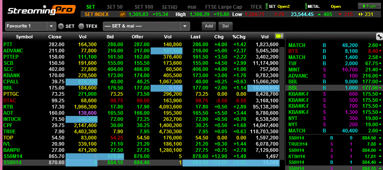Click the Last column header
This screenshot has width=383, height=170.
[195, 37]
